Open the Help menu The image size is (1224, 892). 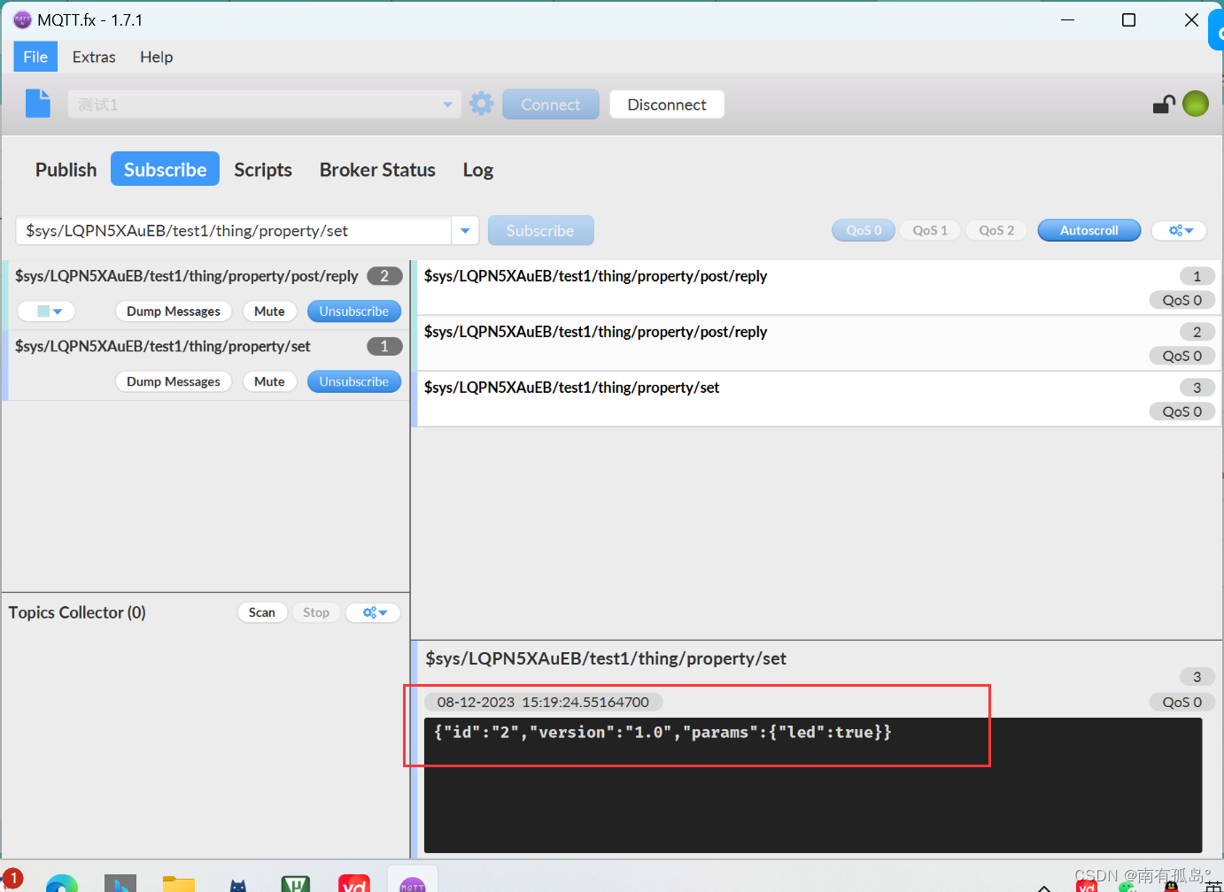(156, 57)
